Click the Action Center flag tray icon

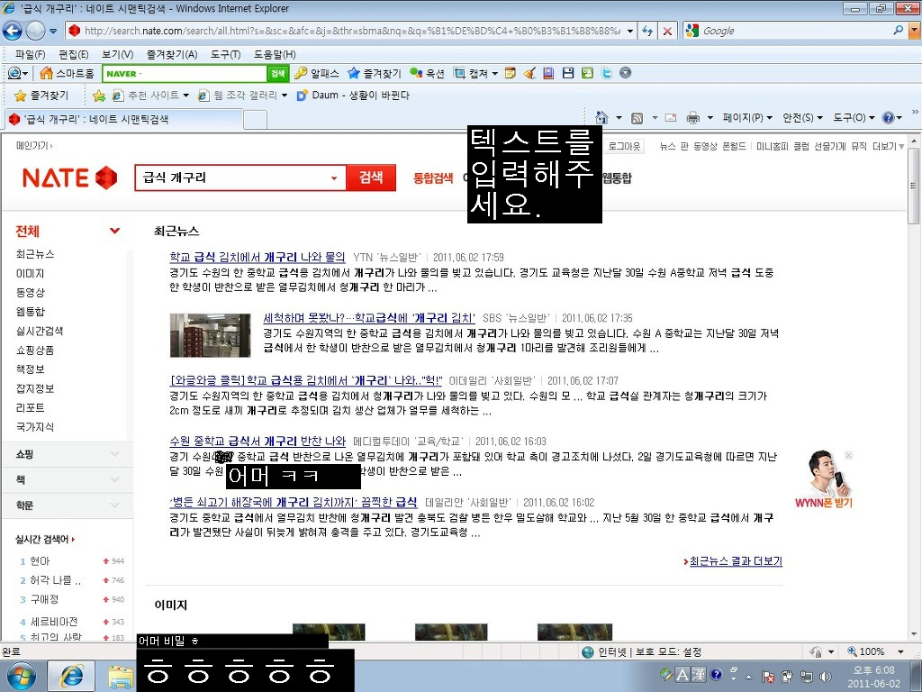(x=768, y=677)
